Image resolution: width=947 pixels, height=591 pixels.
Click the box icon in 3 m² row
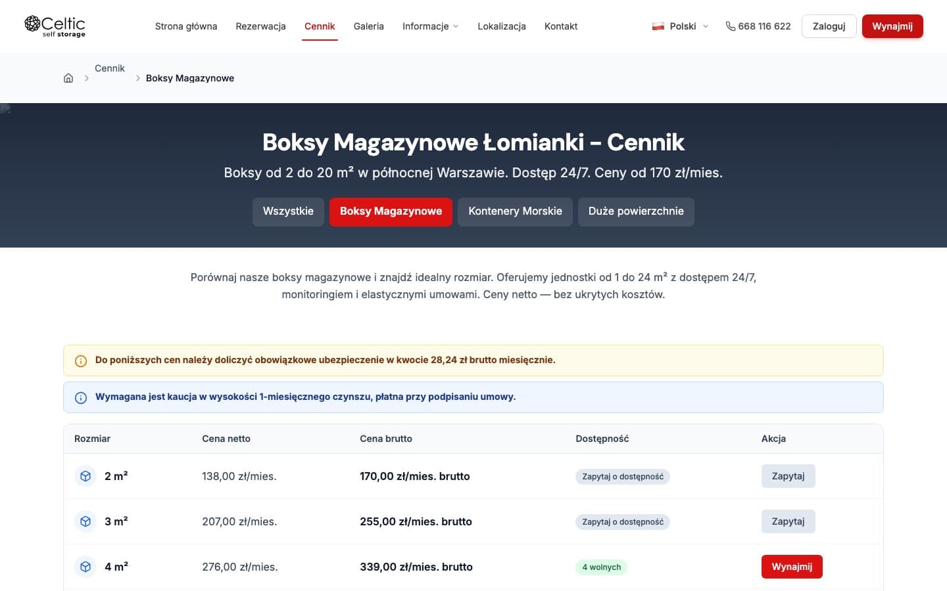click(x=85, y=521)
